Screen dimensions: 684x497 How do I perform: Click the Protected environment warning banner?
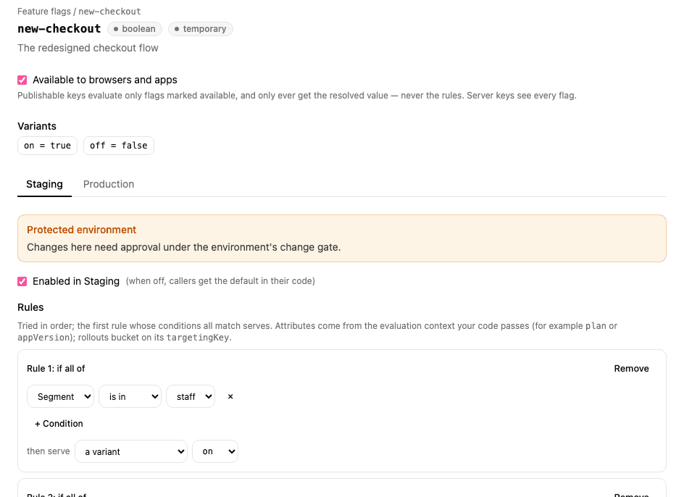(x=342, y=238)
